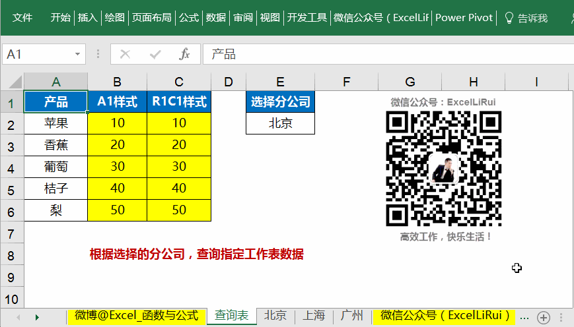Click the R1C1样式 header cell
This screenshot has height=327, width=574.
coord(179,102)
